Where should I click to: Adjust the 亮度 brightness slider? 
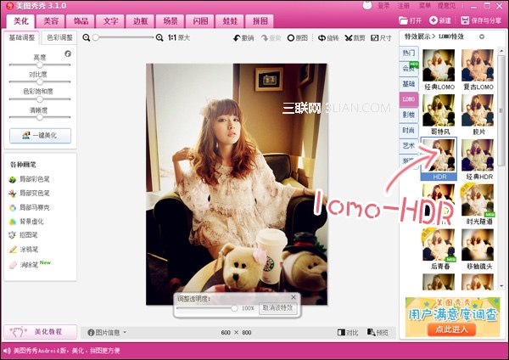[40, 65]
